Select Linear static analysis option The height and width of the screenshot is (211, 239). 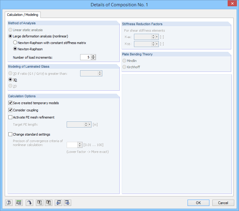(x=25, y=30)
